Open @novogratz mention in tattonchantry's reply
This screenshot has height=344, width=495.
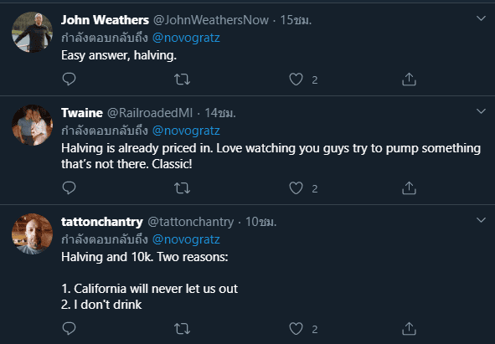[x=186, y=239]
